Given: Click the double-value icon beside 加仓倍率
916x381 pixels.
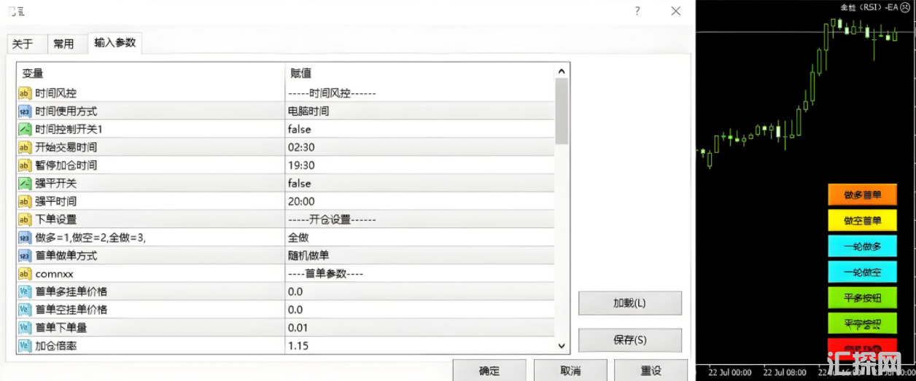Looking at the screenshot, I should coord(25,346).
